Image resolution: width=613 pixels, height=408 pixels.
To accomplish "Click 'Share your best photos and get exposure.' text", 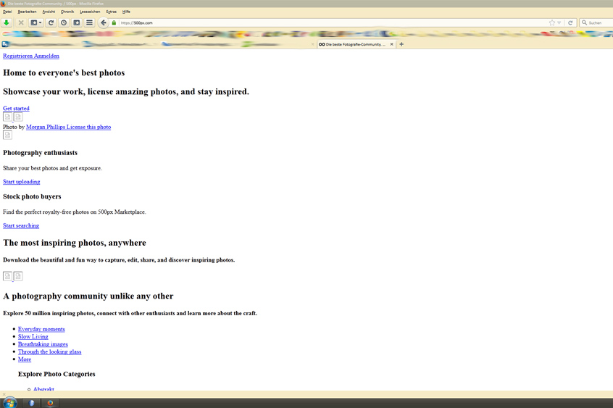I will point(52,168).
